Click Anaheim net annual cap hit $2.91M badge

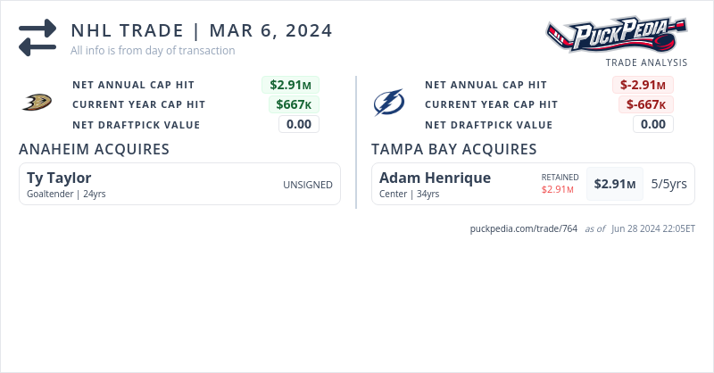coord(290,85)
